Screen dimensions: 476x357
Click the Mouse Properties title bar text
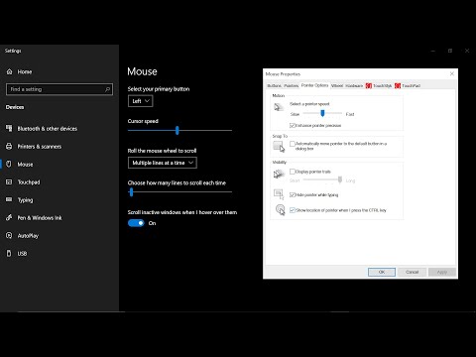[x=283, y=74]
